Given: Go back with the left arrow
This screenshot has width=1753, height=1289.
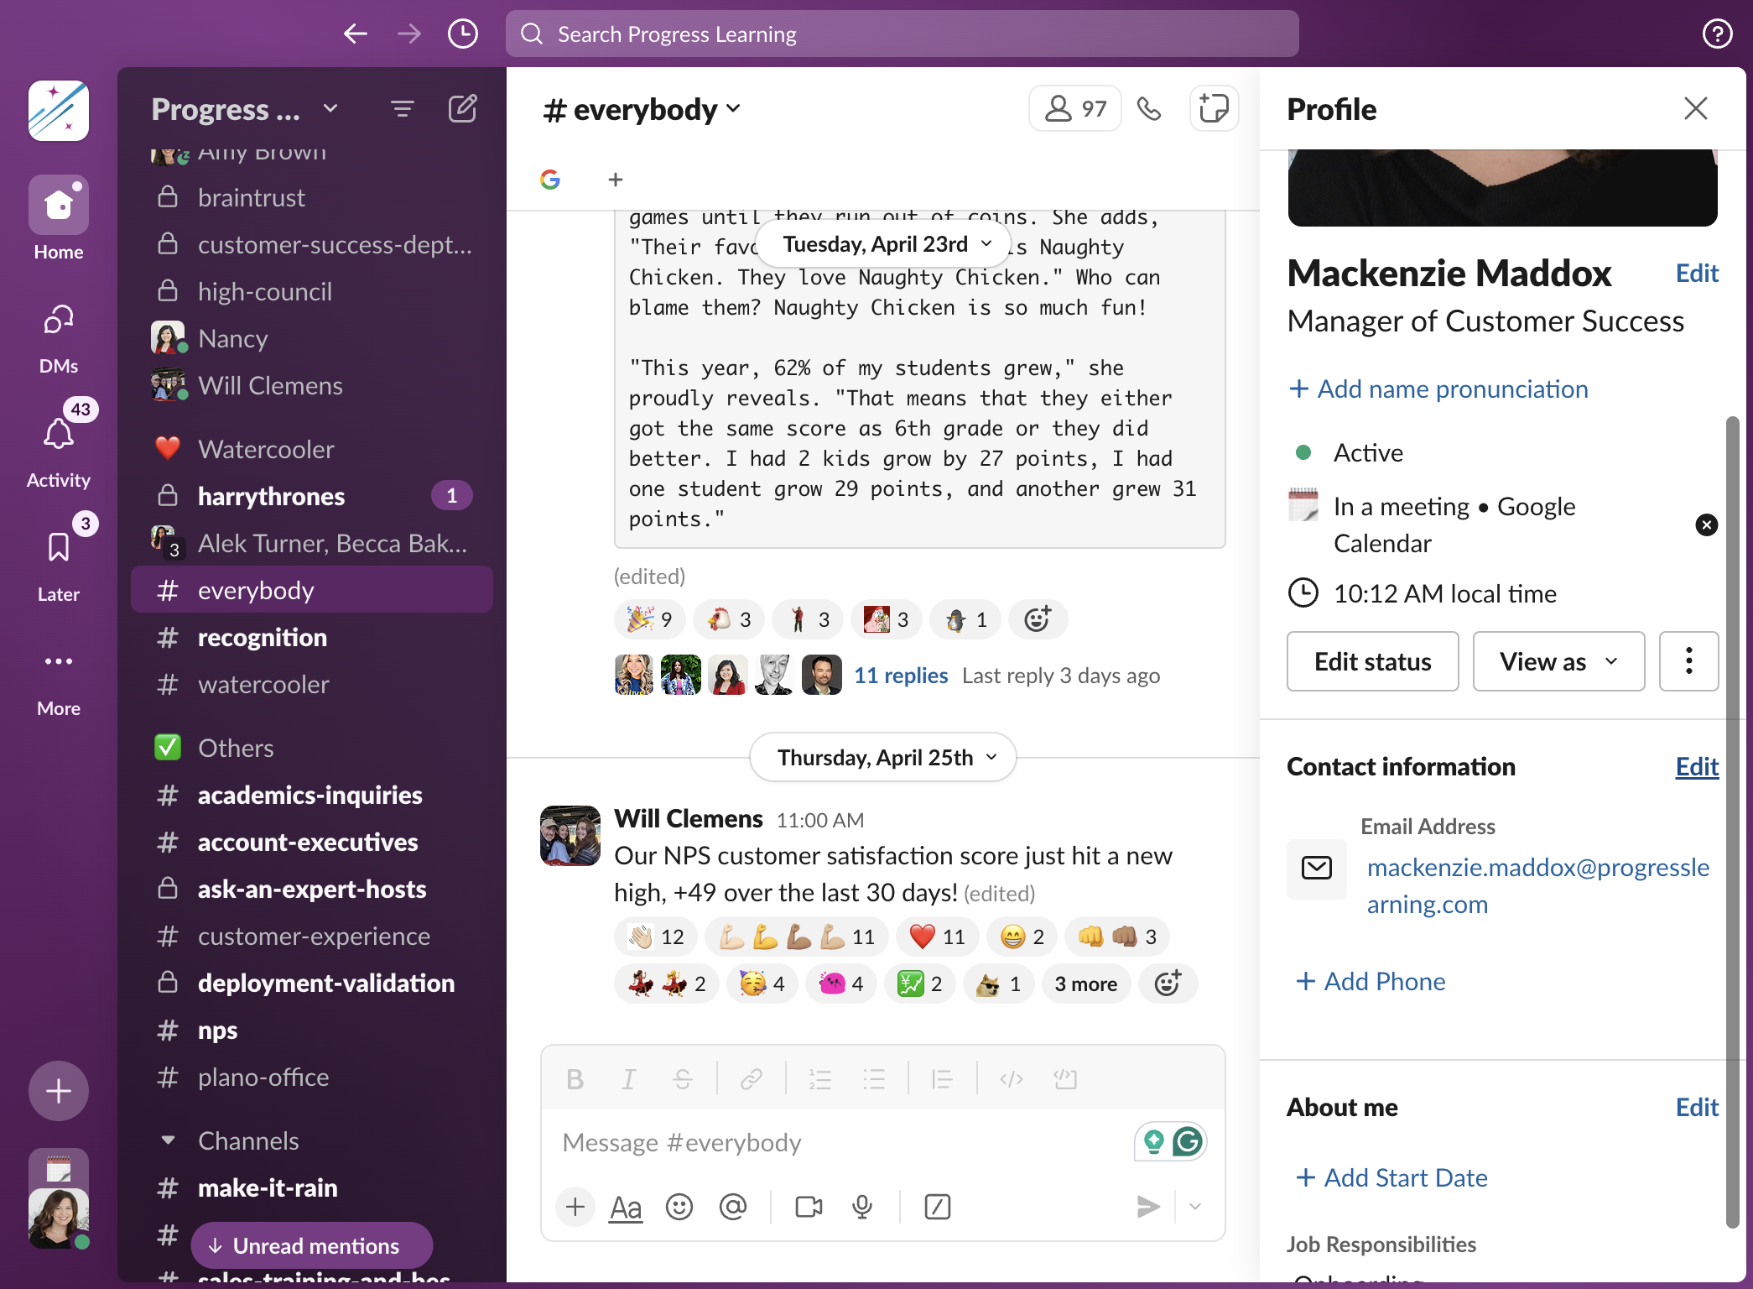Looking at the screenshot, I should (356, 34).
